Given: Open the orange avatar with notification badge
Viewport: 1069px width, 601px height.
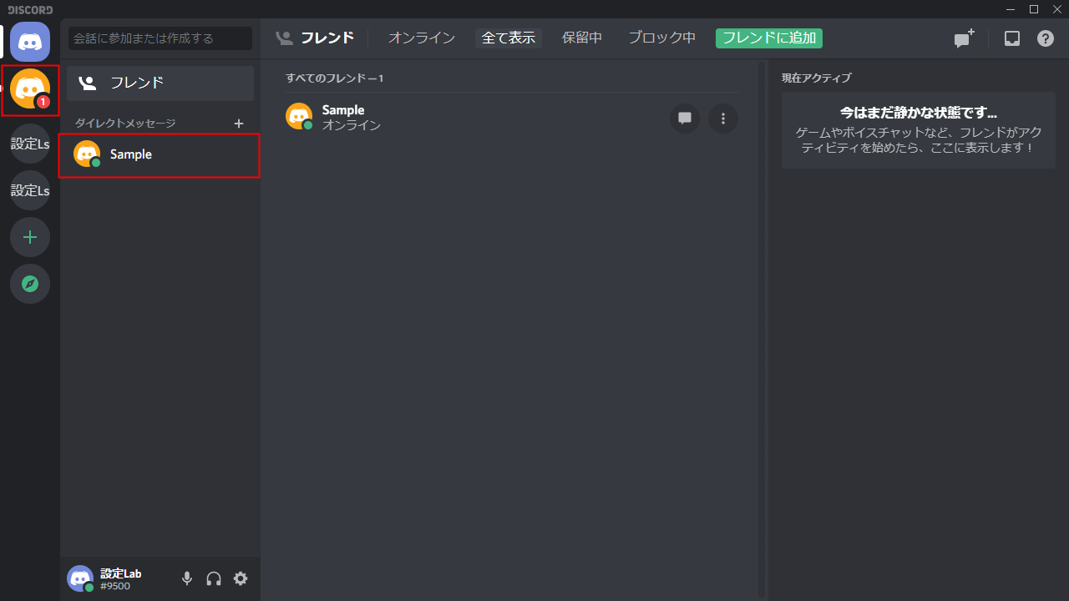Looking at the screenshot, I should pyautogui.click(x=30, y=89).
